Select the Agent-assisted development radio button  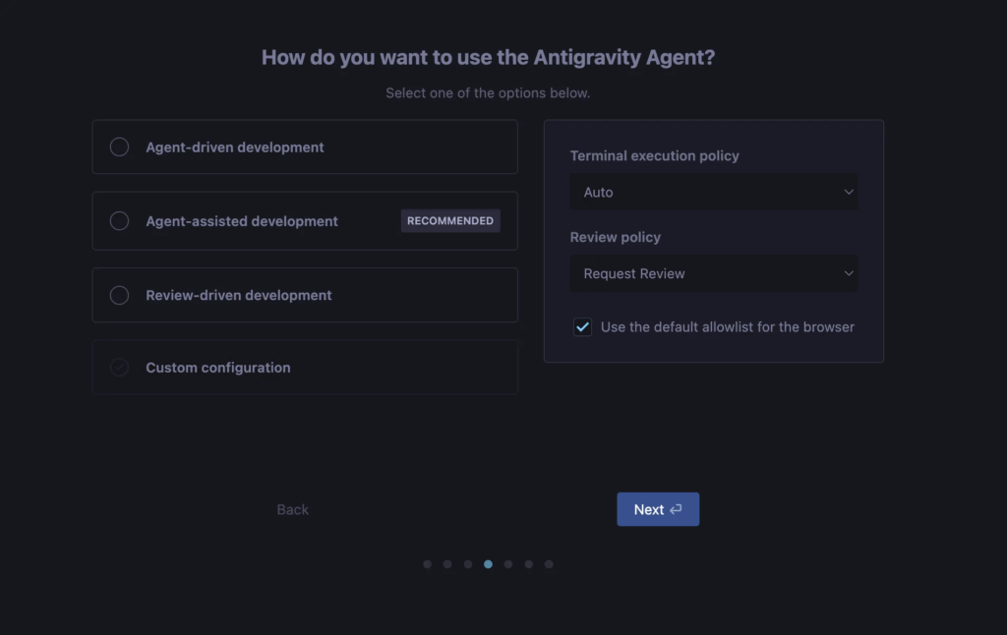[x=119, y=221]
